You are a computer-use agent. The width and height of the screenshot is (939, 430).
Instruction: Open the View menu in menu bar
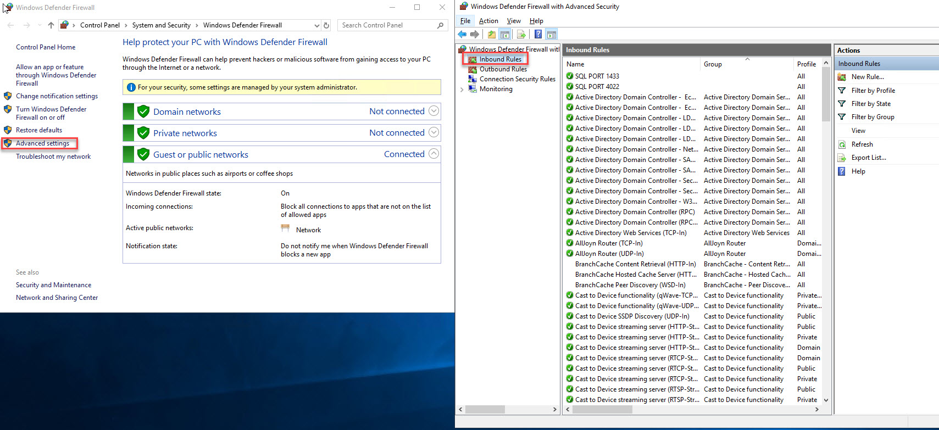pos(514,21)
